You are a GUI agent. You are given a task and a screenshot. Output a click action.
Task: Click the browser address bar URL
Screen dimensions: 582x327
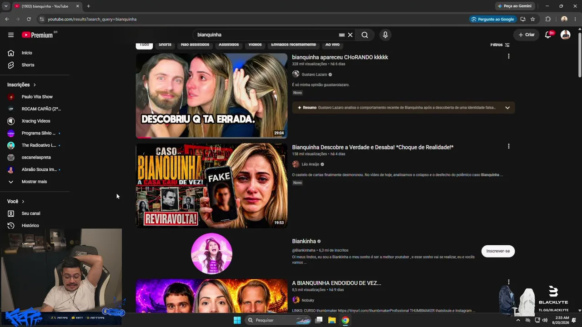coord(92,19)
